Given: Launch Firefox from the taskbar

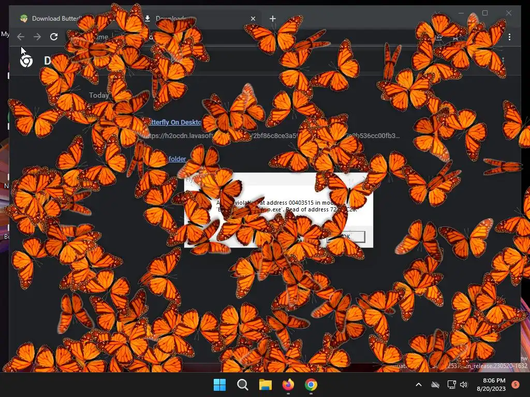Looking at the screenshot, I should pyautogui.click(x=288, y=385).
